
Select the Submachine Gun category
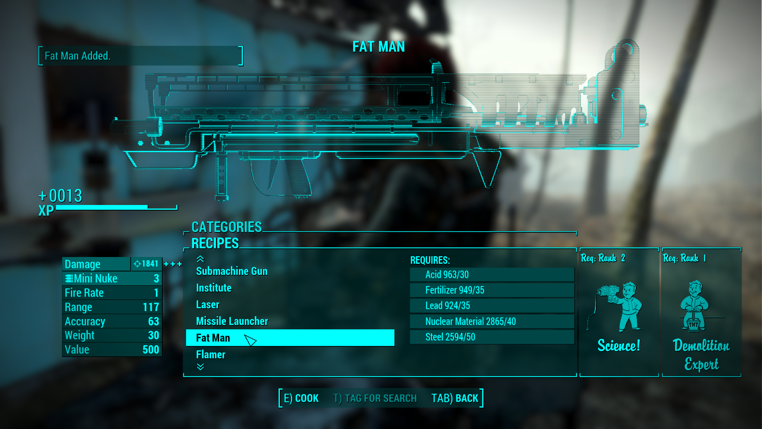232,271
